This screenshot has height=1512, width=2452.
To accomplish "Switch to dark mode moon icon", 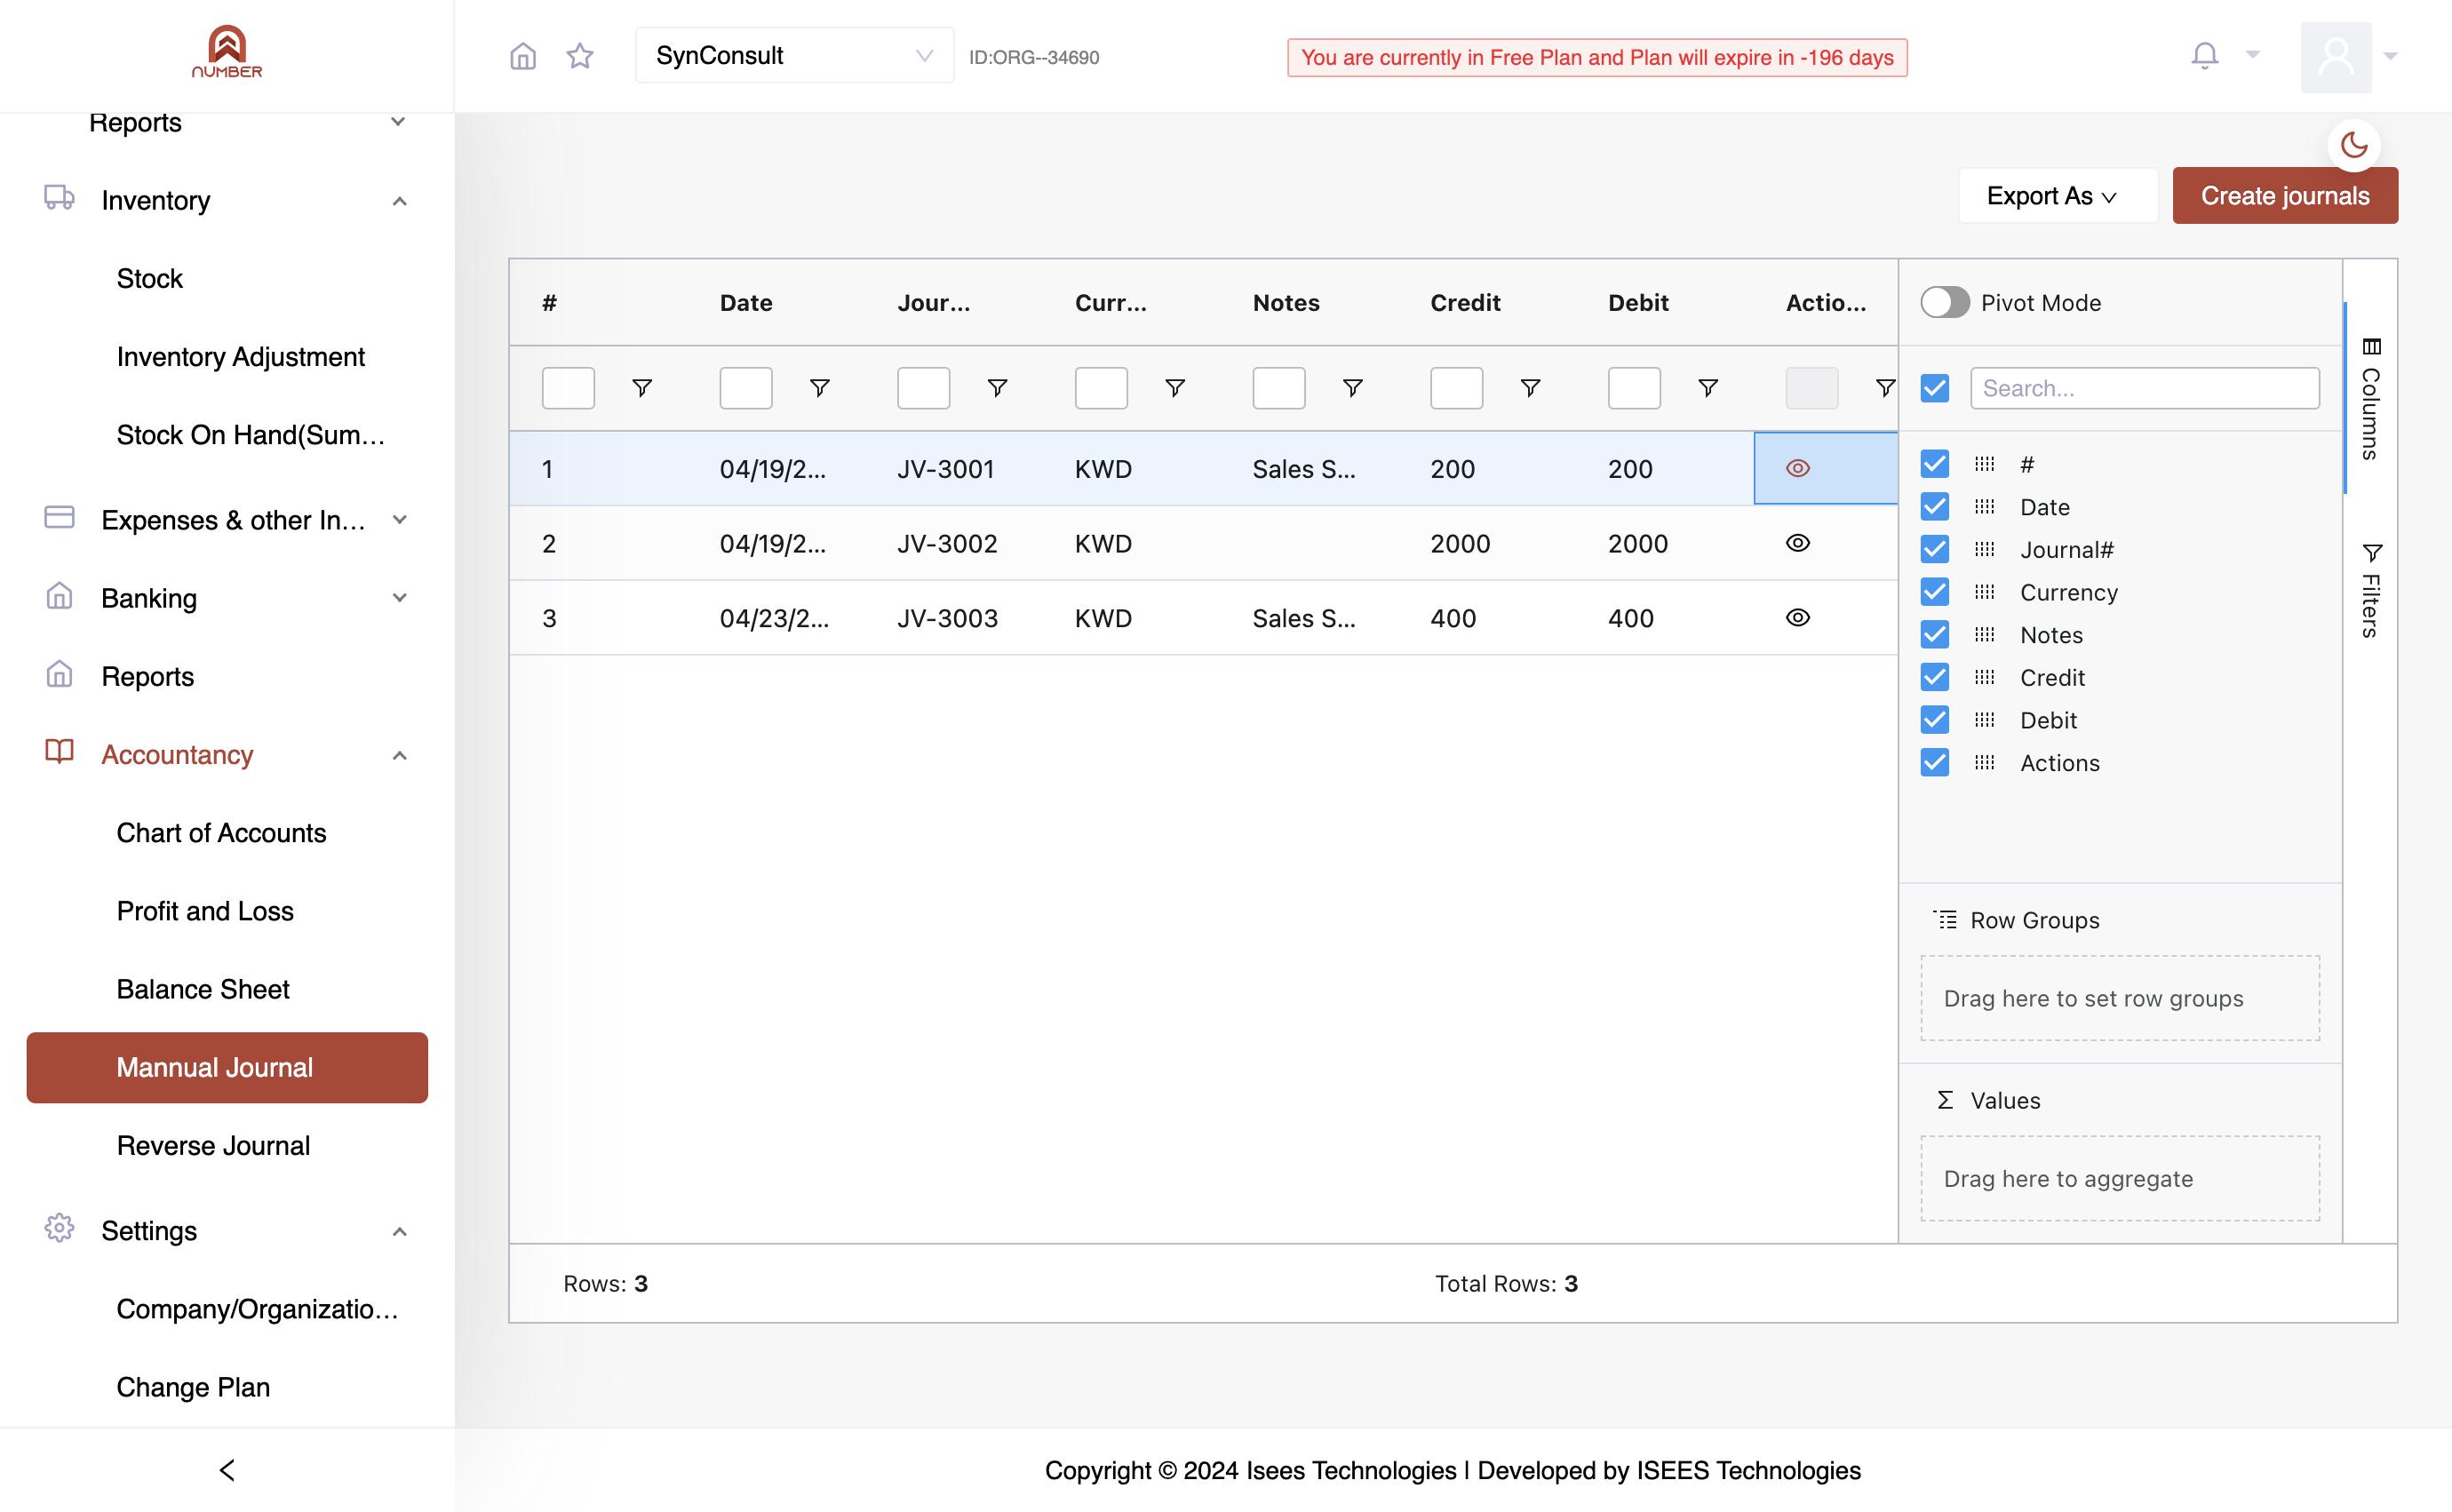I will [2354, 145].
